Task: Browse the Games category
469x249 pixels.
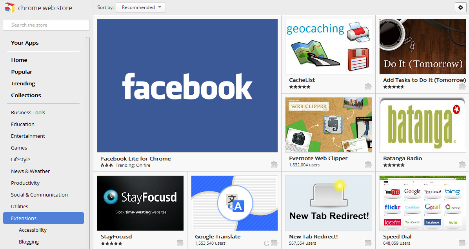Action: pyautogui.click(x=19, y=148)
